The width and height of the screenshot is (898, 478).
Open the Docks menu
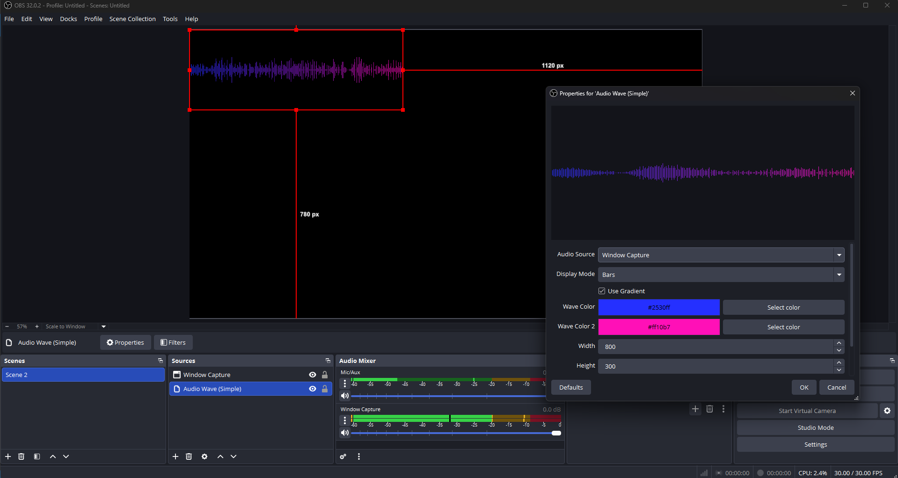(x=68, y=19)
